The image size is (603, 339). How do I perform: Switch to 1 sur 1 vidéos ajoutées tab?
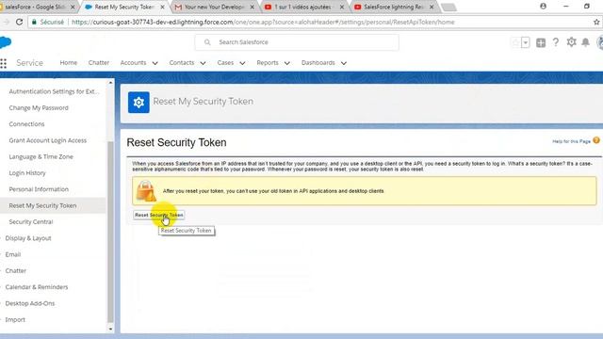303,7
